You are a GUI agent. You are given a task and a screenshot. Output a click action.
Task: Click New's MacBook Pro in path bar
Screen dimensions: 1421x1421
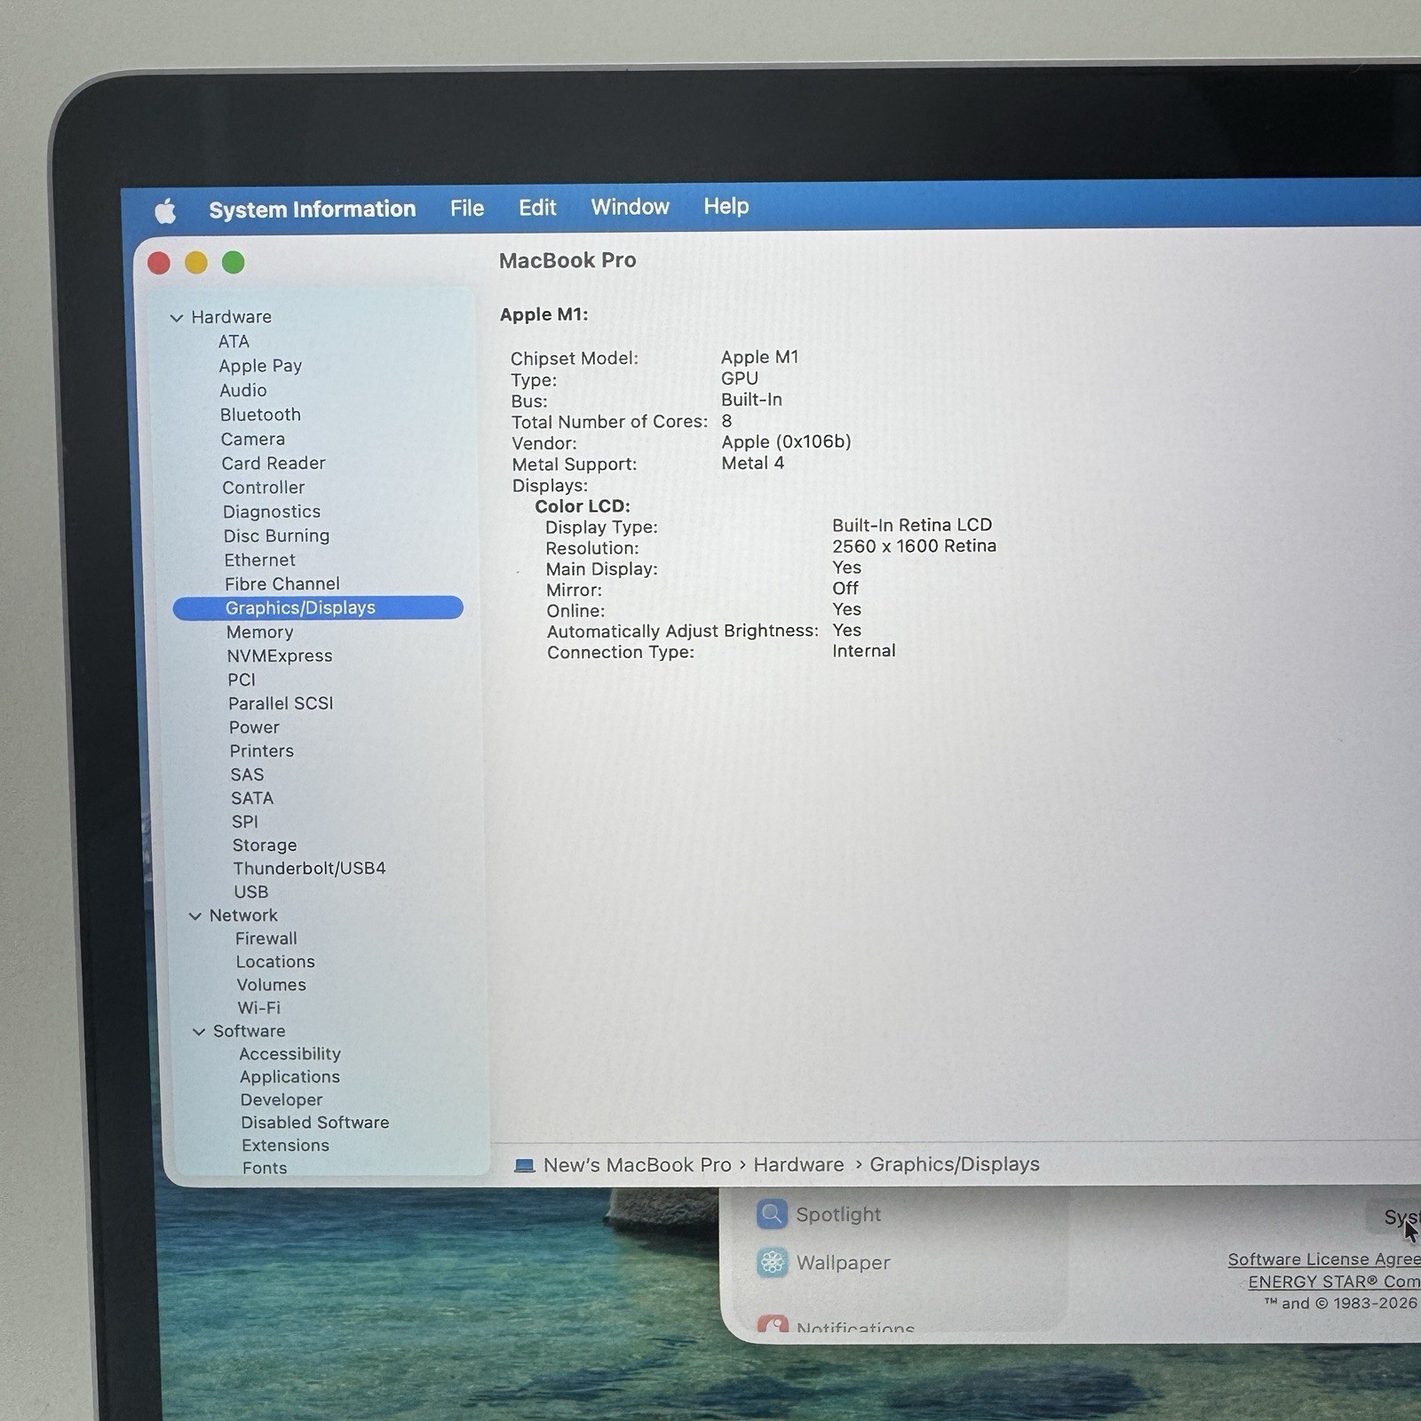[x=638, y=1165]
